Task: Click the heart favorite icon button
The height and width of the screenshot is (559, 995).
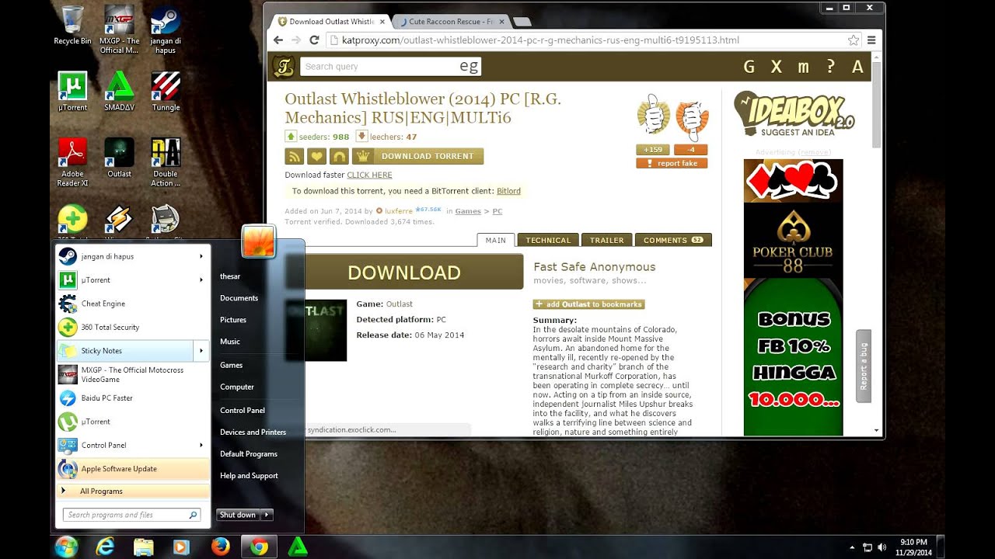Action: pos(316,156)
